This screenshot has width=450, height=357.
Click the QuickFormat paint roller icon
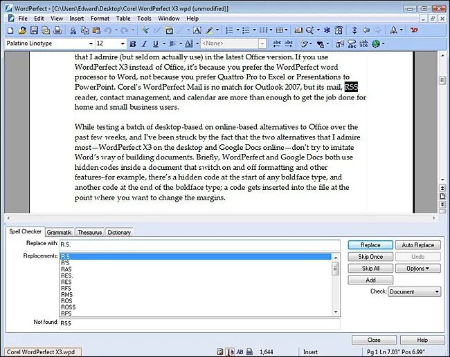[145, 30]
